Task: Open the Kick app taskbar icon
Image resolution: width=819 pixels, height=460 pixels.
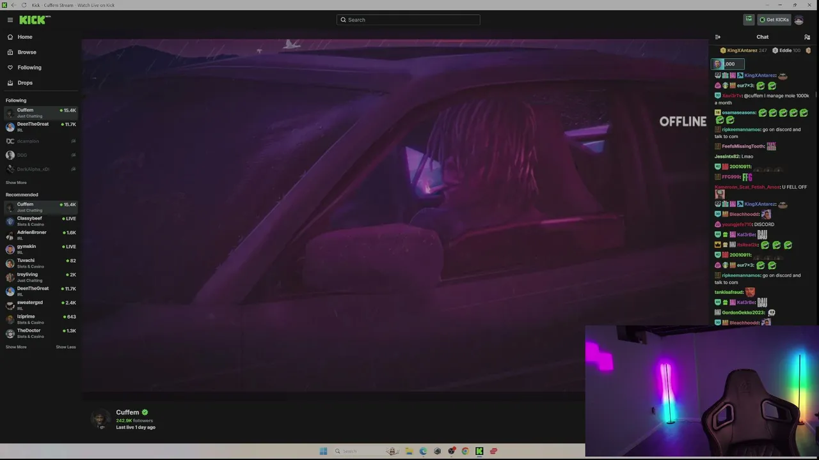Action: tap(479, 451)
